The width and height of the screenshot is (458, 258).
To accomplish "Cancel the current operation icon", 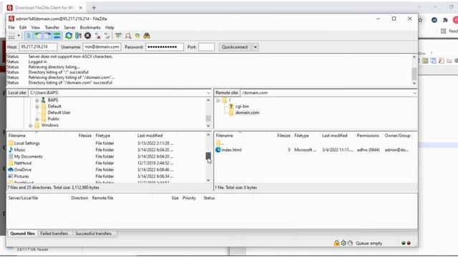I will click(x=87, y=36).
